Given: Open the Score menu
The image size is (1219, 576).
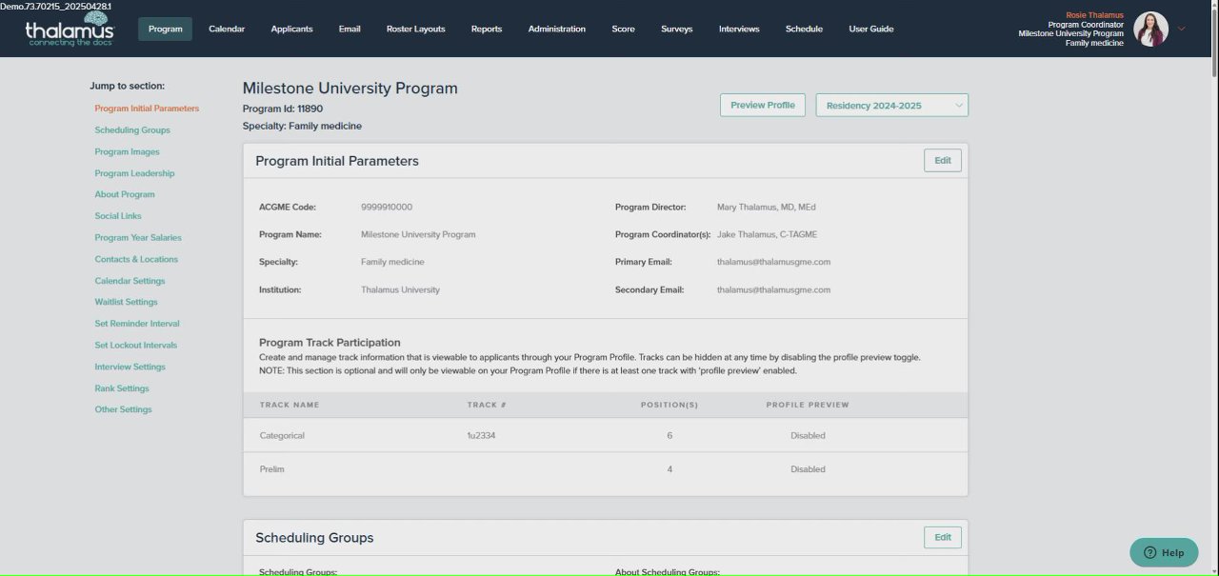Looking at the screenshot, I should click(623, 29).
